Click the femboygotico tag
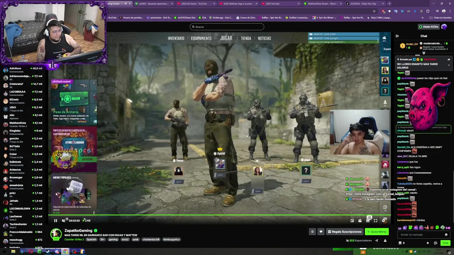This screenshot has width=454, height=255. [171, 239]
